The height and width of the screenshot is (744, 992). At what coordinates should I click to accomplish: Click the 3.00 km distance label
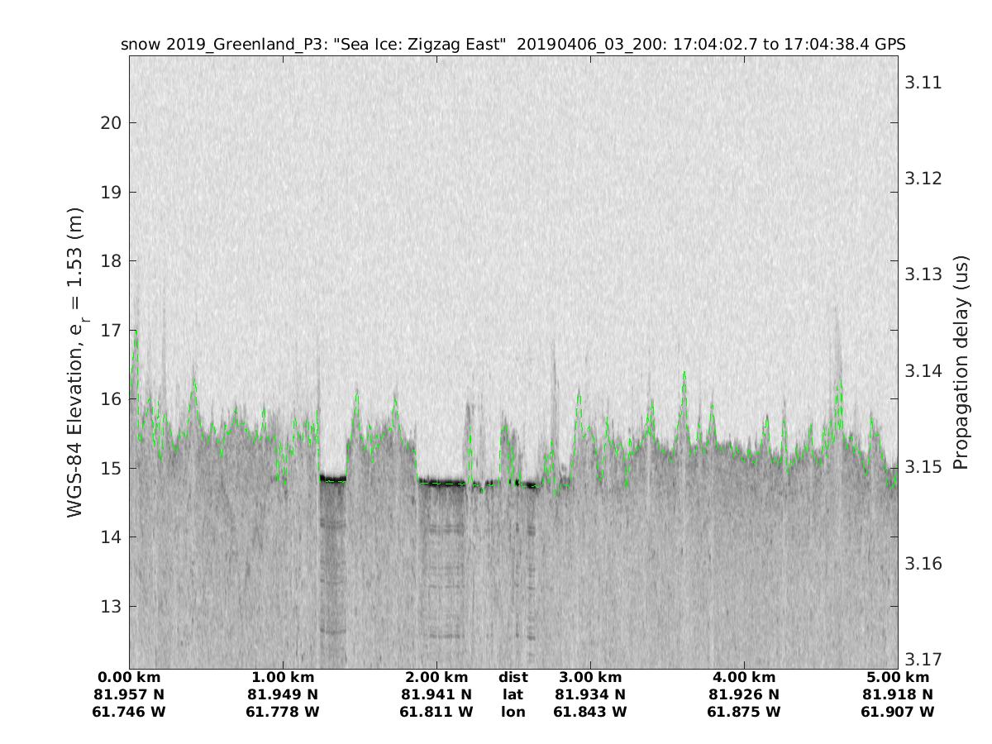(x=590, y=678)
